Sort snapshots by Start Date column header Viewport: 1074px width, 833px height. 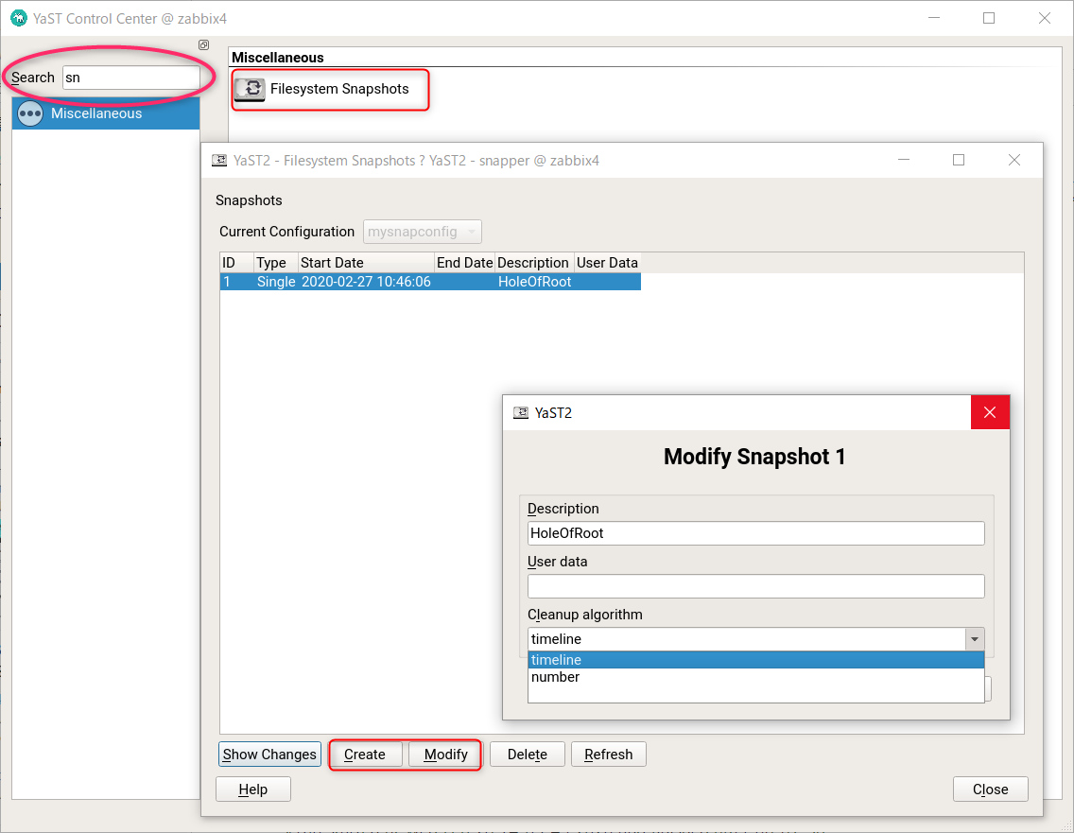(366, 263)
